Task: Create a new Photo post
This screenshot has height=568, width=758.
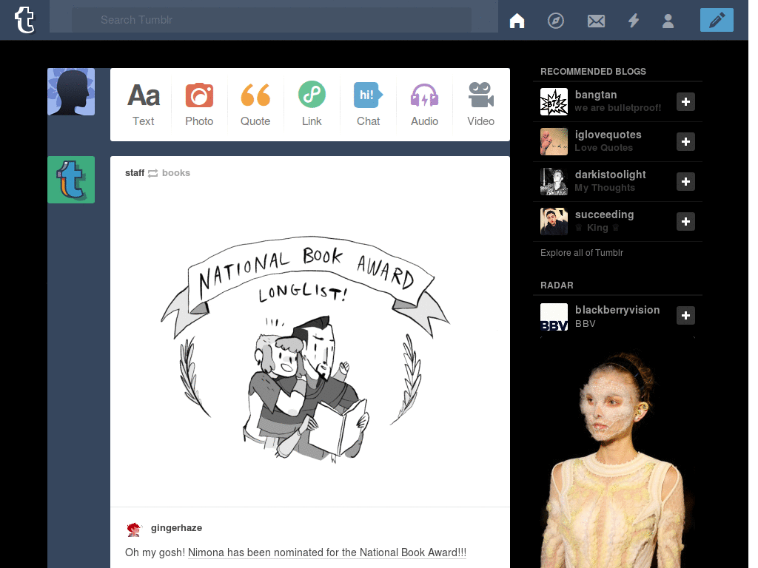Action: [x=199, y=104]
